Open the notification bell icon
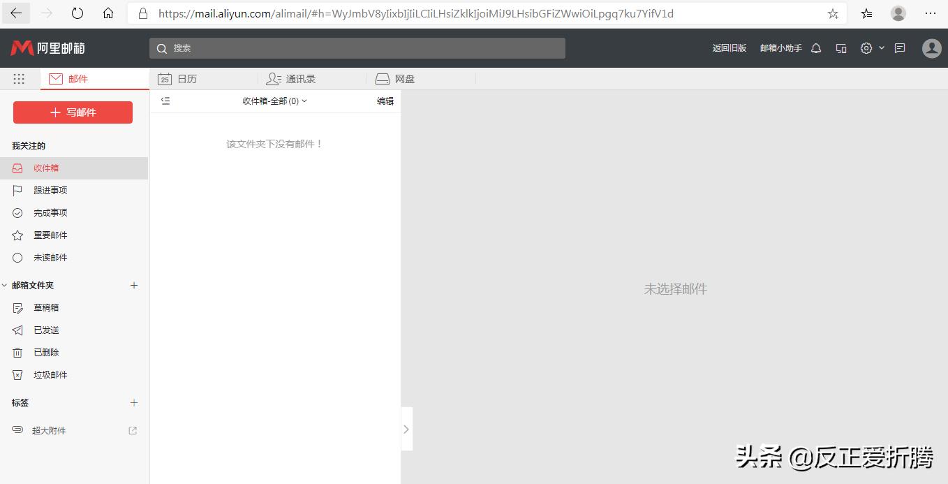948x484 pixels. (815, 48)
